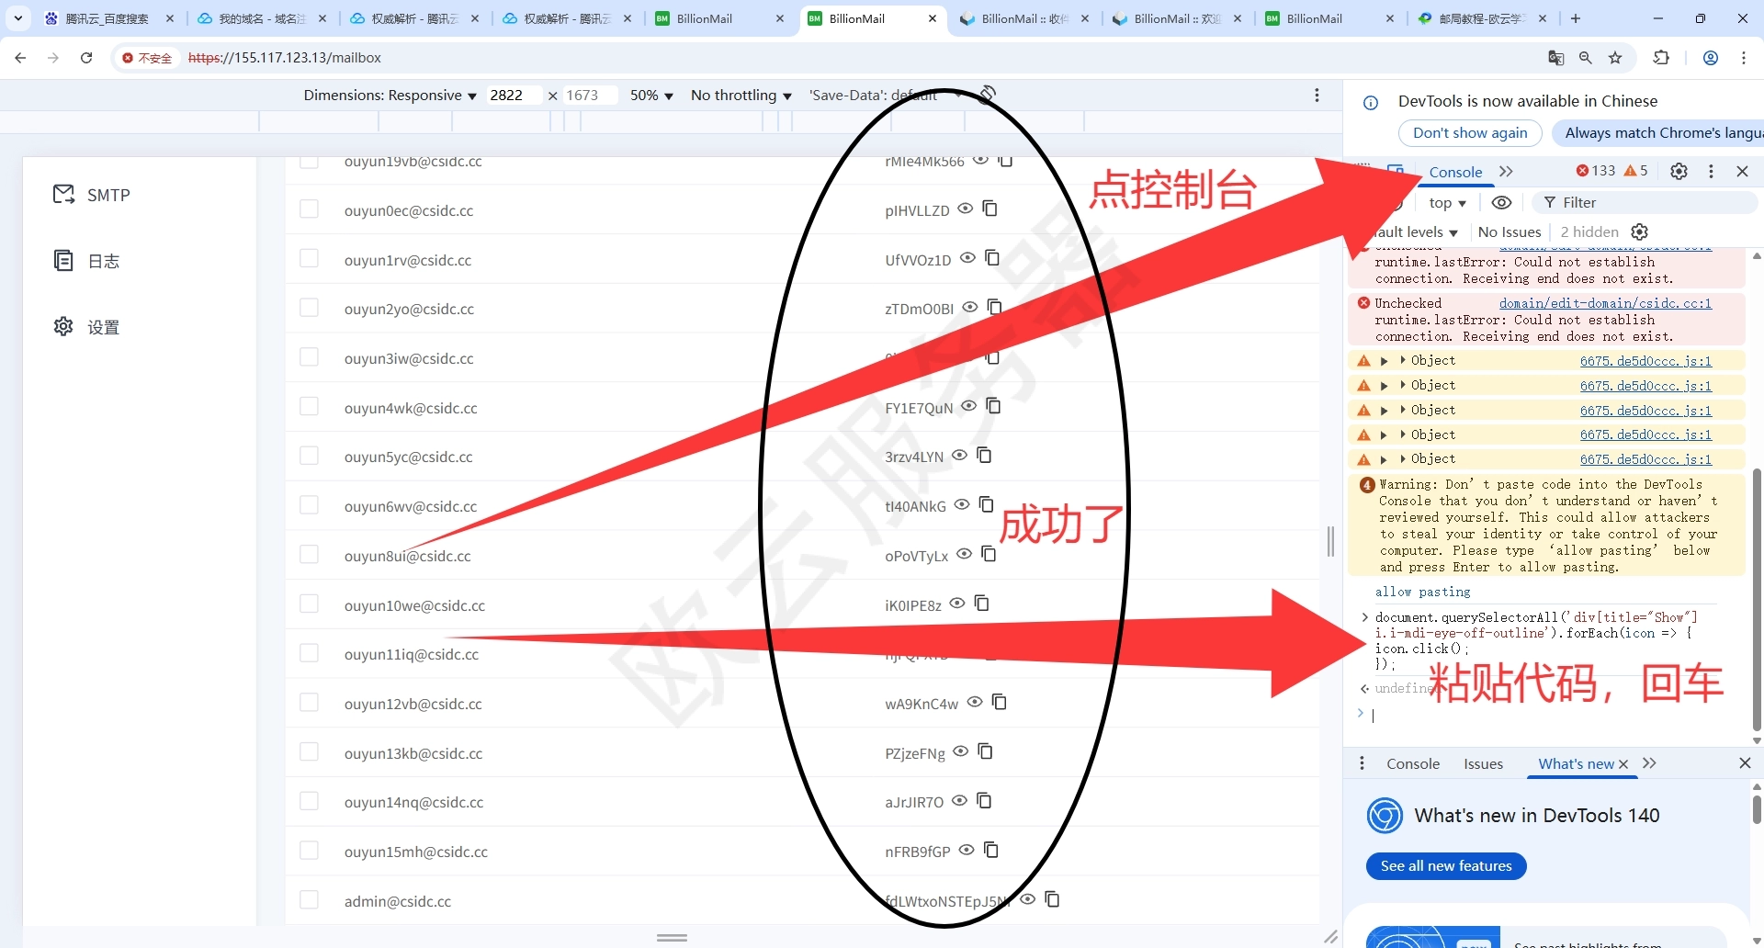
Task: Open the DevTools three-dot customize menu
Action: [x=1711, y=171]
